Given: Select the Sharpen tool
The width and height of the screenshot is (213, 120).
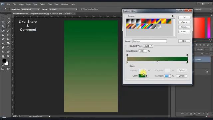Looking at the screenshot, I should [x=3, y=43].
